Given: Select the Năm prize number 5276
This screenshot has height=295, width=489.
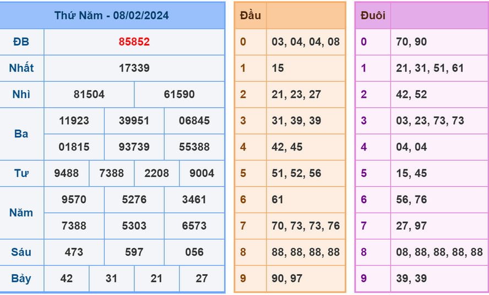Looking at the screenshot, I should (134, 199).
